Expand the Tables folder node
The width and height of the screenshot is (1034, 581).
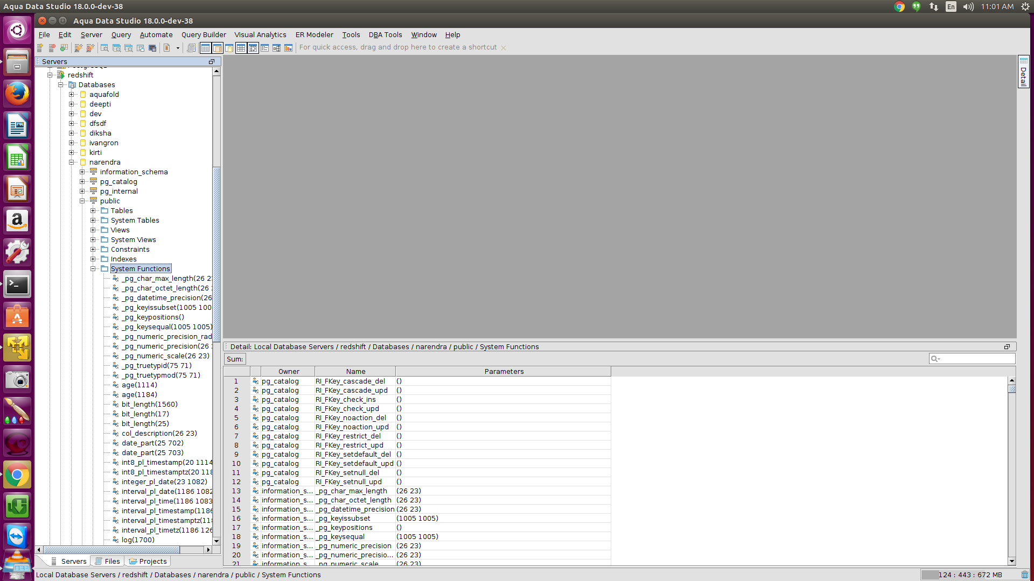[93, 211]
